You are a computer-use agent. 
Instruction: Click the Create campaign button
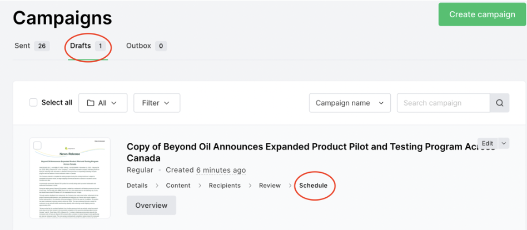click(481, 14)
